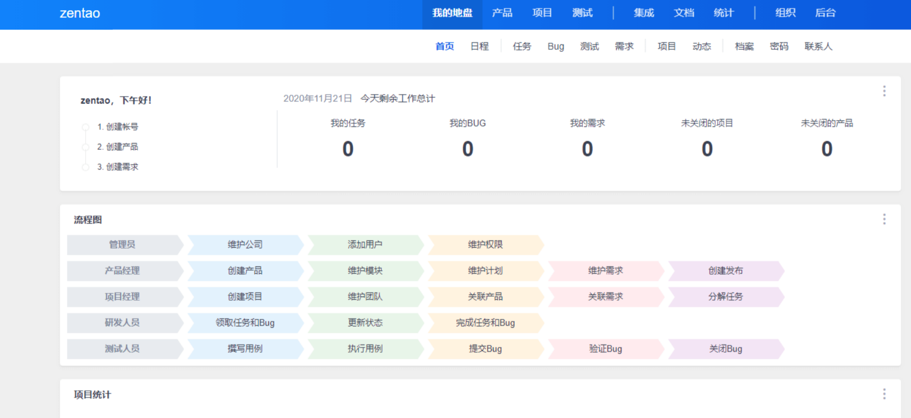Image resolution: width=911 pixels, height=418 pixels.
Task: Click the 未关闭的项目 count
Action: 707,149
